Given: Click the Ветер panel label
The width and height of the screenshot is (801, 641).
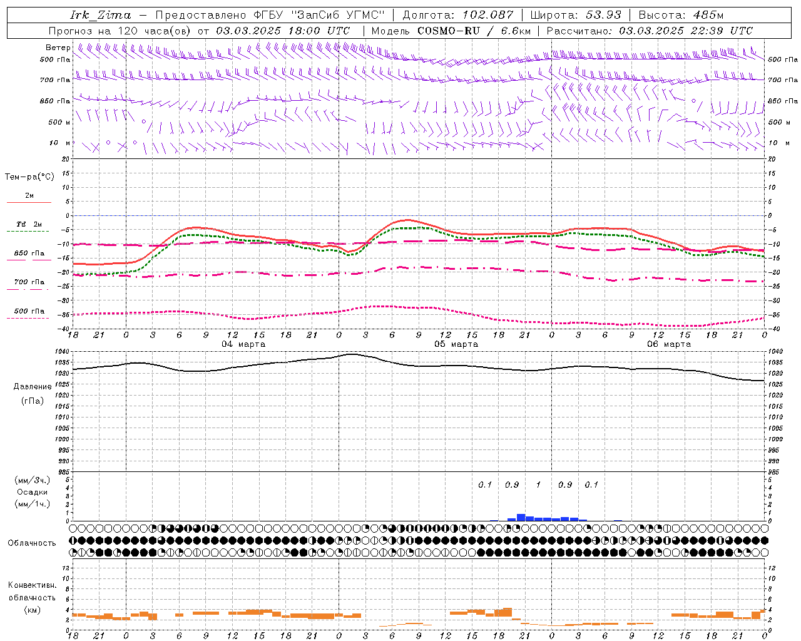Looking at the screenshot, I should pyautogui.click(x=58, y=48).
